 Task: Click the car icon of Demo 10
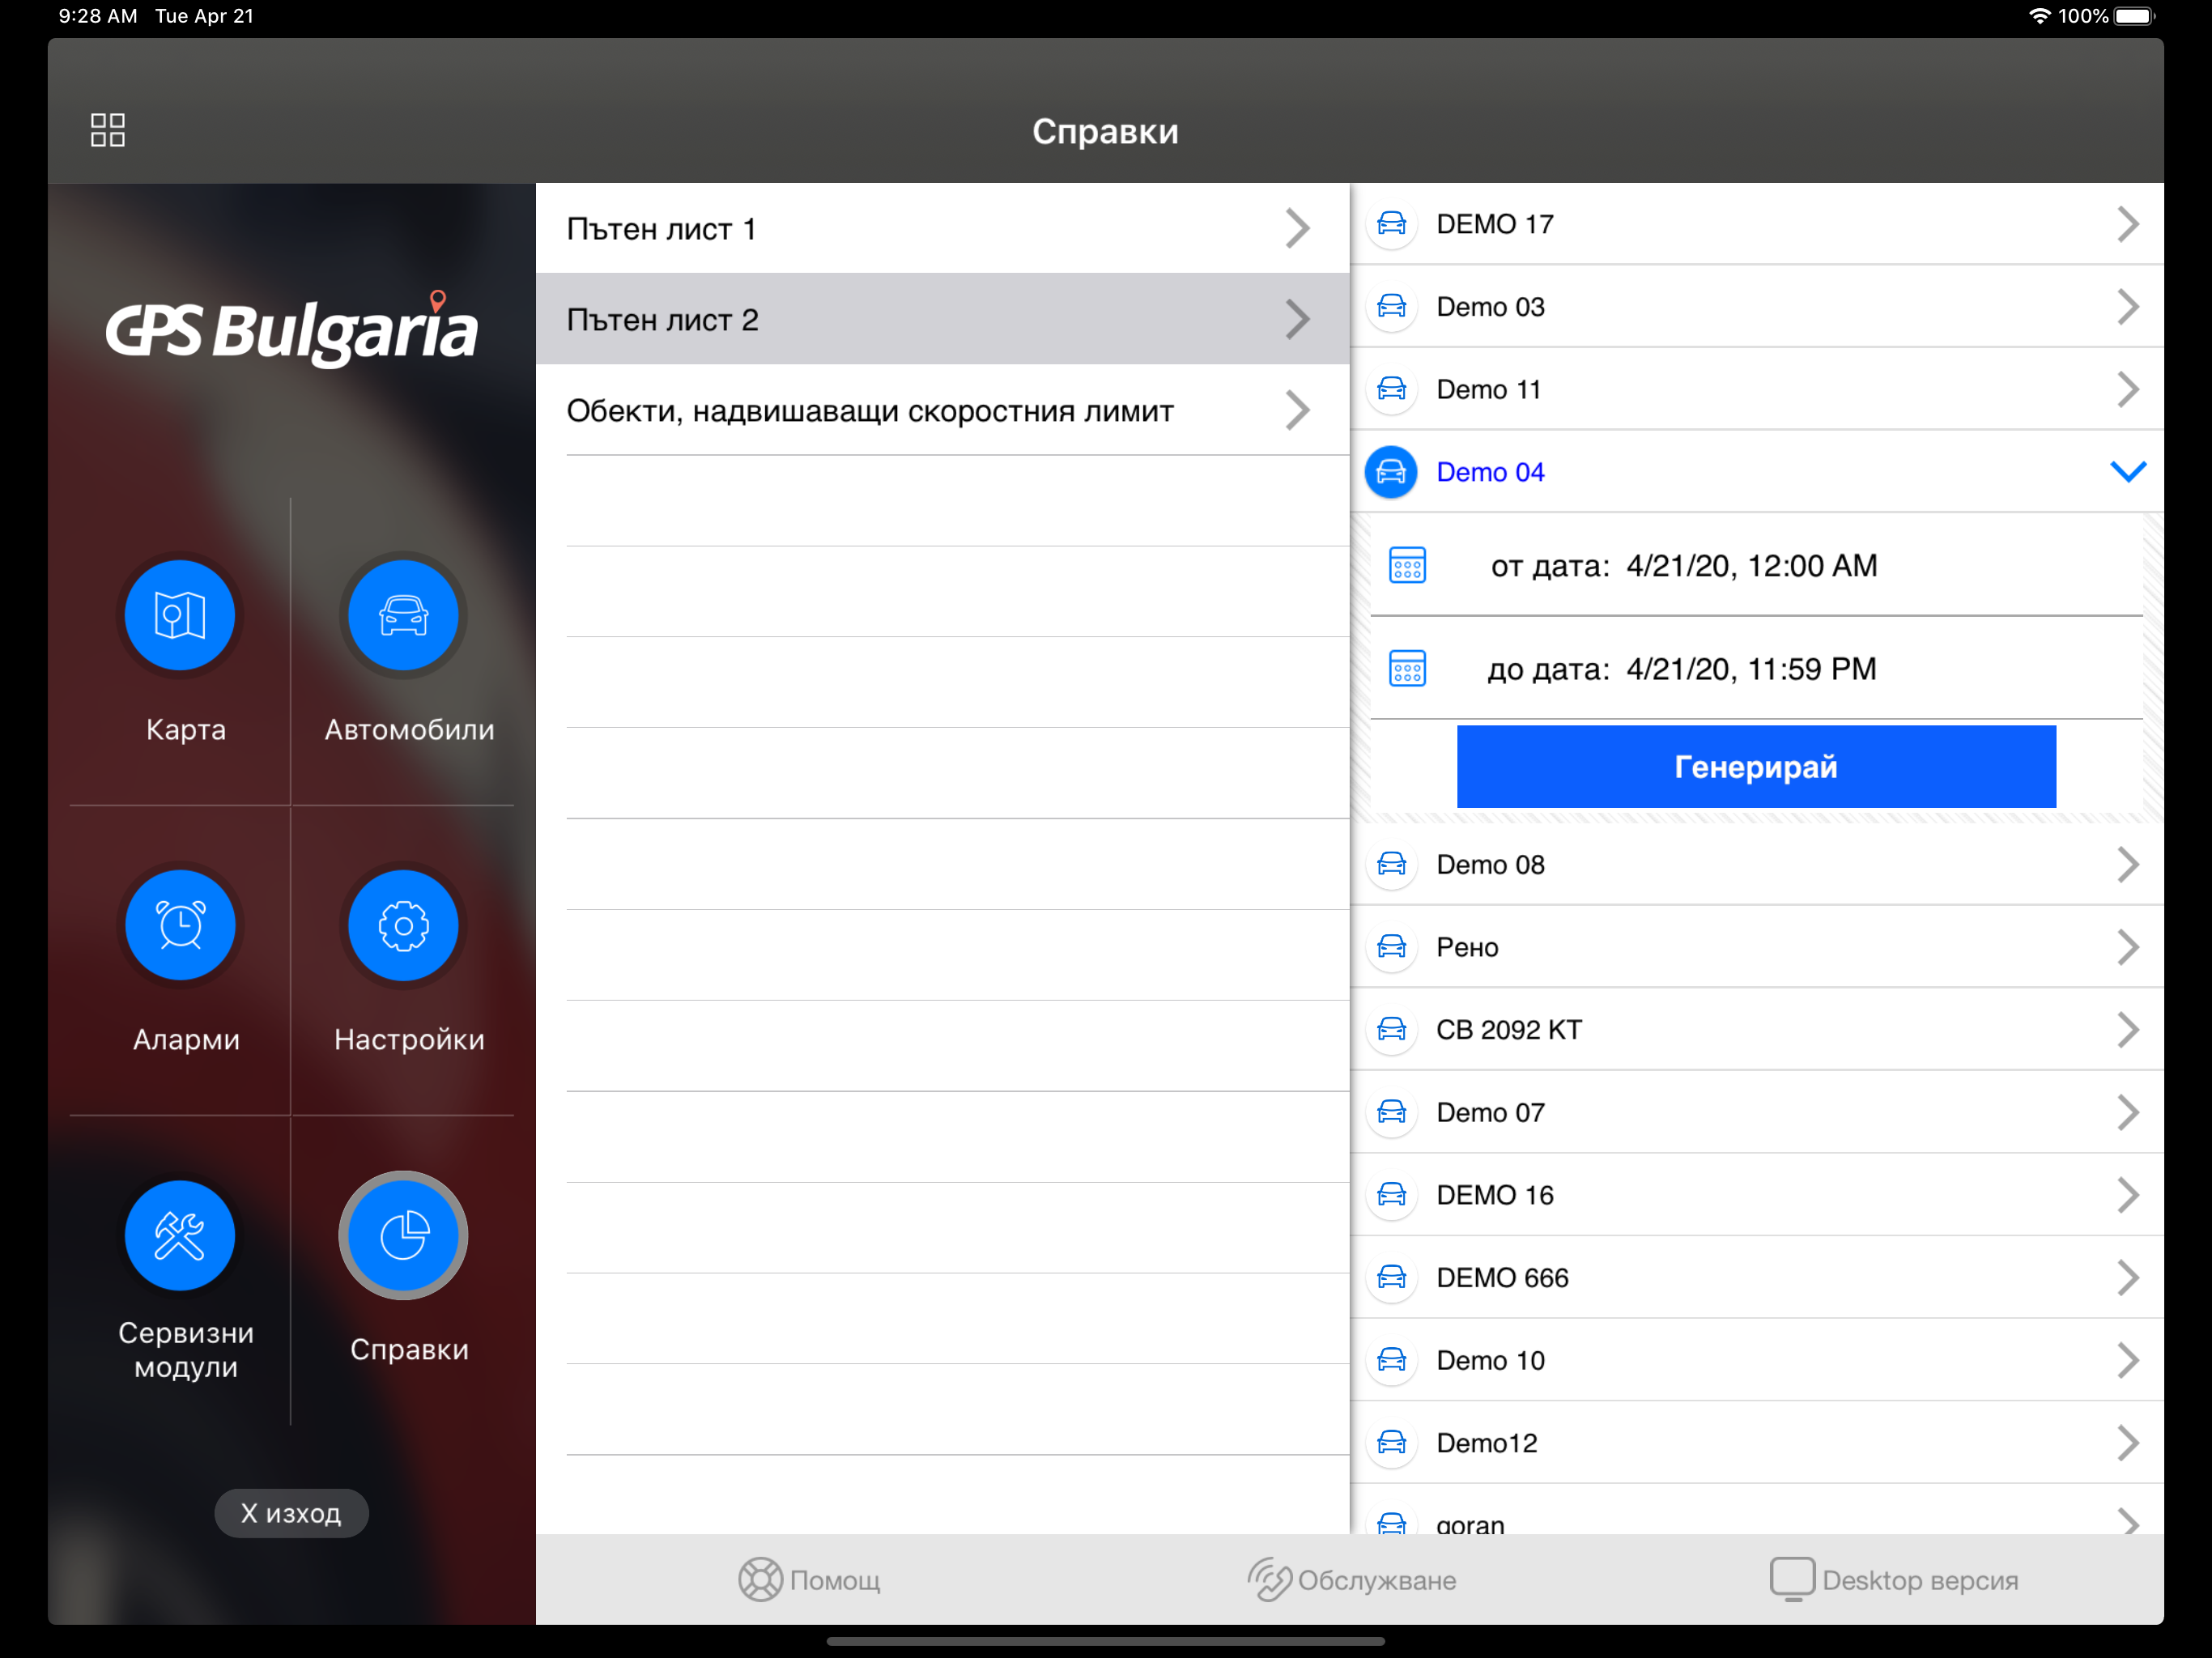point(1391,1360)
